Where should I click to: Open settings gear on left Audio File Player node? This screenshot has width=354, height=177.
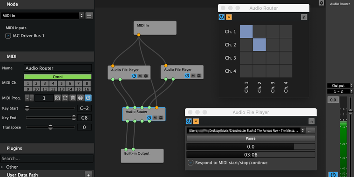(x=146, y=76)
